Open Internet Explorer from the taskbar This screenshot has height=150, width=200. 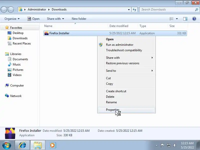[22, 145]
